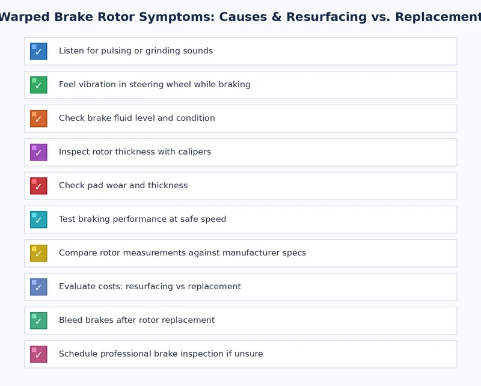
Task: Click the pink checkmark for professional inspection step
Action: [x=38, y=354]
